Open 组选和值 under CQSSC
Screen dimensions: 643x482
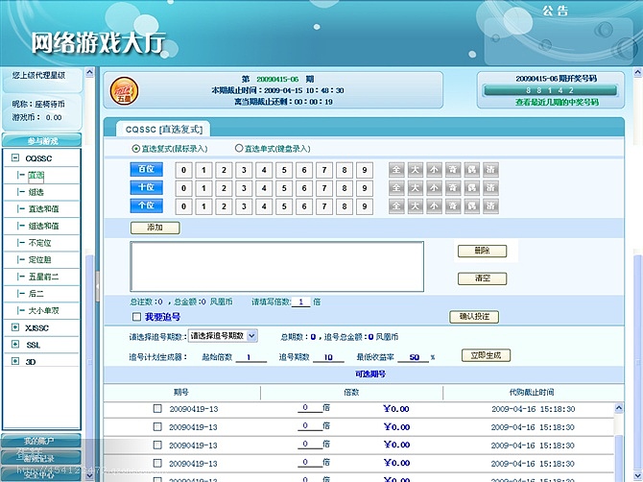pos(43,226)
